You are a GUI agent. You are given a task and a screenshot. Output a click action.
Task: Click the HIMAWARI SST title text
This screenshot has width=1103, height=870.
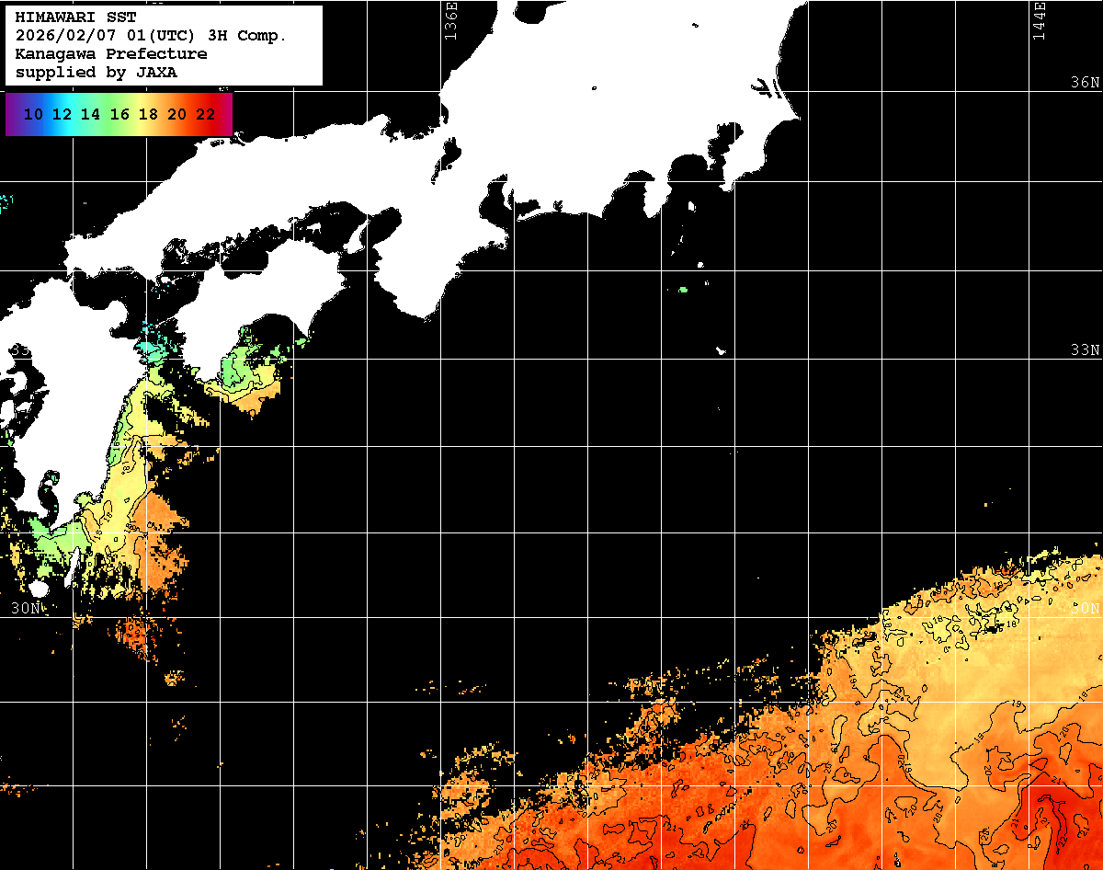[75, 17]
